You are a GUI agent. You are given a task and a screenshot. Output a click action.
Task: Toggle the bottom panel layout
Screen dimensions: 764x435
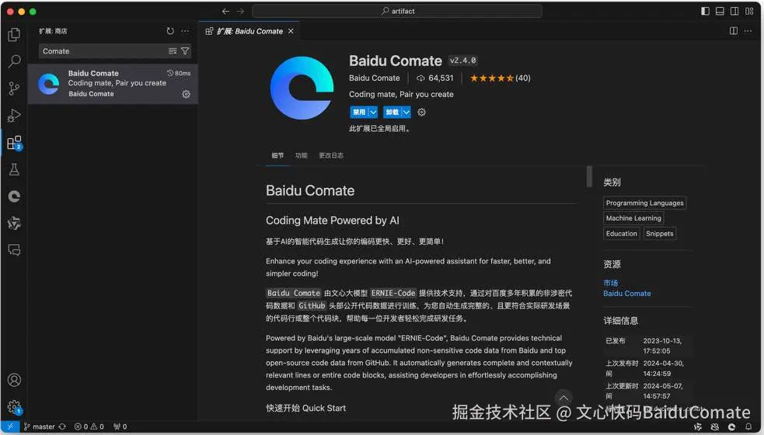pyautogui.click(x=720, y=11)
